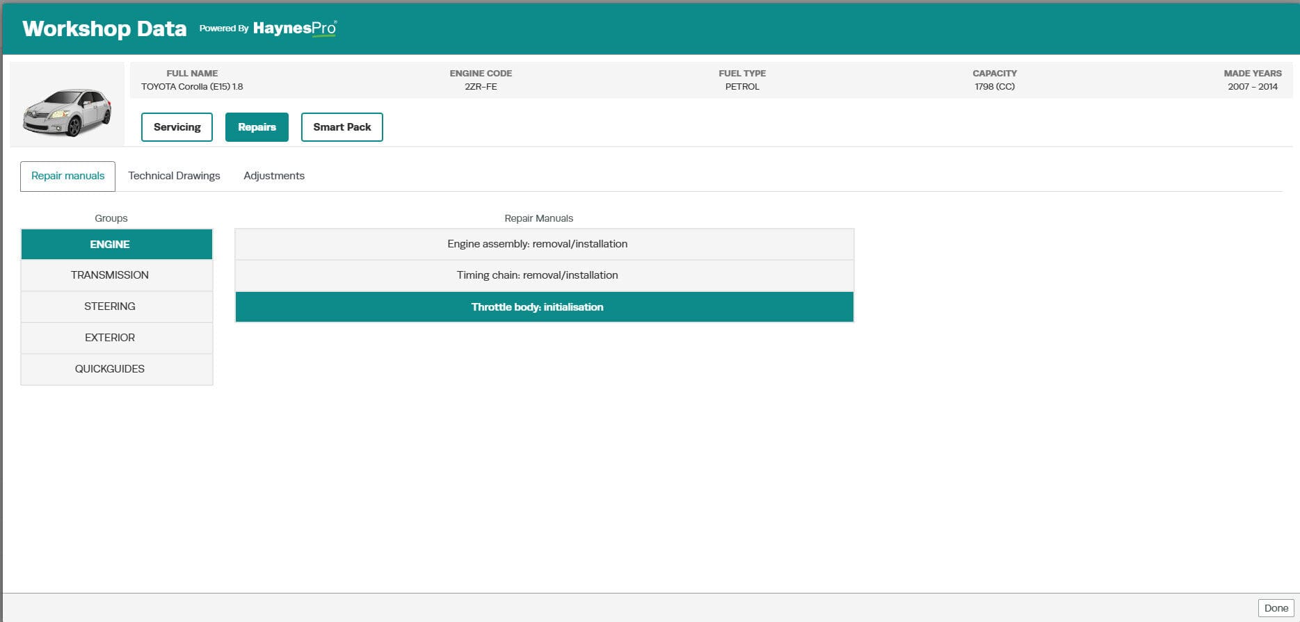Image resolution: width=1300 pixels, height=622 pixels.
Task: Switch to the Repair manuals tab
Action: click(x=67, y=176)
